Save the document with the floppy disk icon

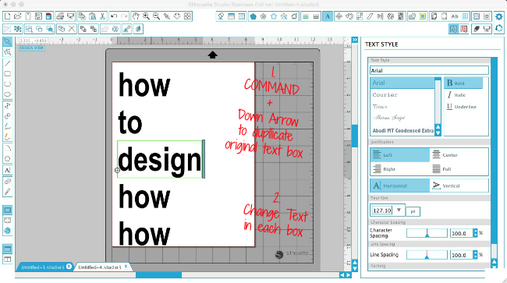38,16
